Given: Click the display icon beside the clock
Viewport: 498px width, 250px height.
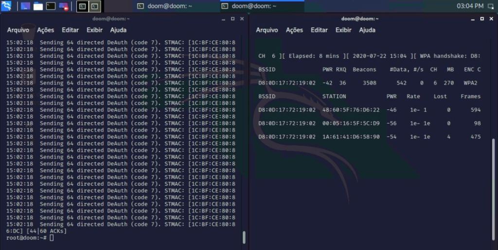Looking at the screenshot, I should [x=491, y=6].
